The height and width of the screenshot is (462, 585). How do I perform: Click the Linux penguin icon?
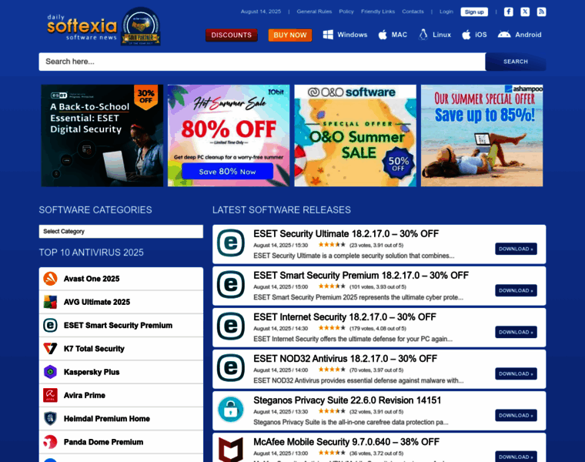click(423, 35)
